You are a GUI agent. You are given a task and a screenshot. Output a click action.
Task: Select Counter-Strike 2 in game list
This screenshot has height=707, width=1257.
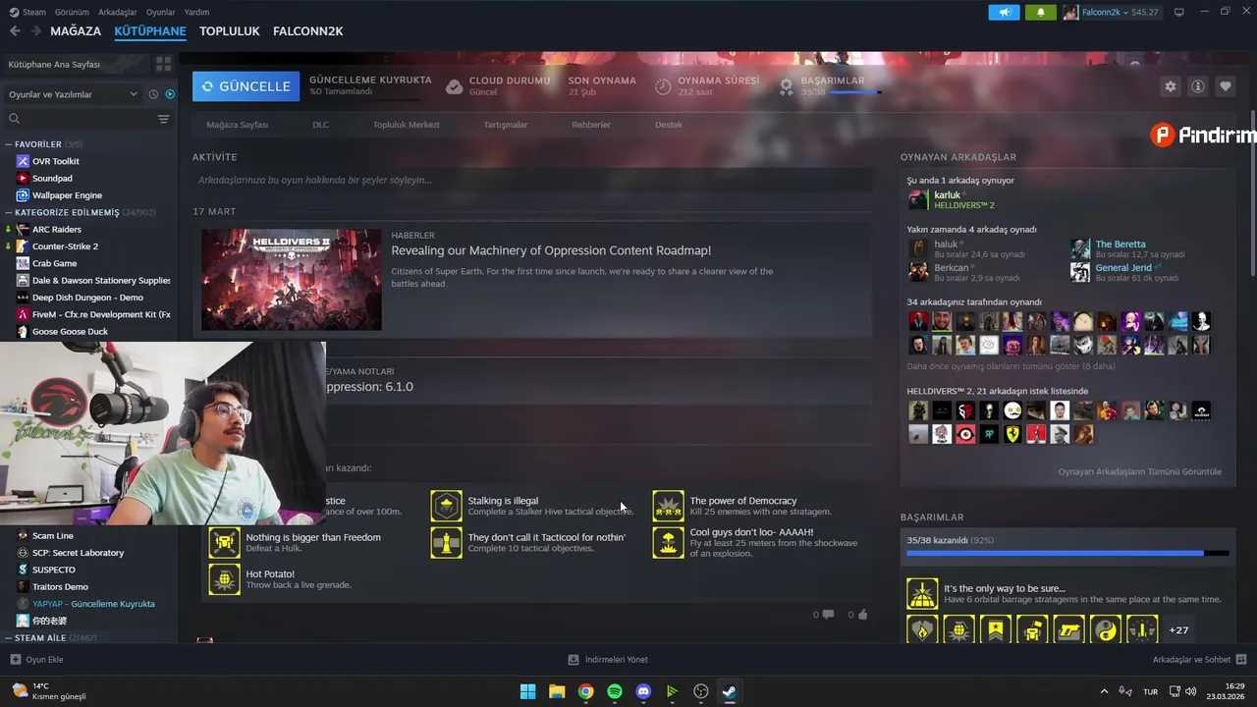pos(65,246)
